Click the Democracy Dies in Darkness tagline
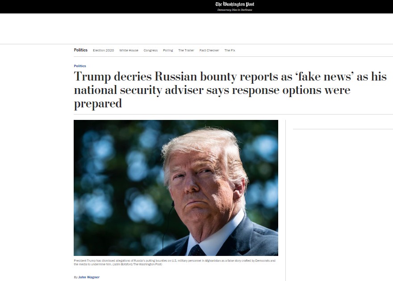Image resolution: width=393 pixels, height=281 pixels. pyautogui.click(x=234, y=10)
